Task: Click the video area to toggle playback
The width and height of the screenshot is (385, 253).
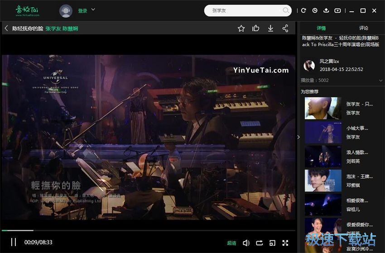Action: (149, 137)
